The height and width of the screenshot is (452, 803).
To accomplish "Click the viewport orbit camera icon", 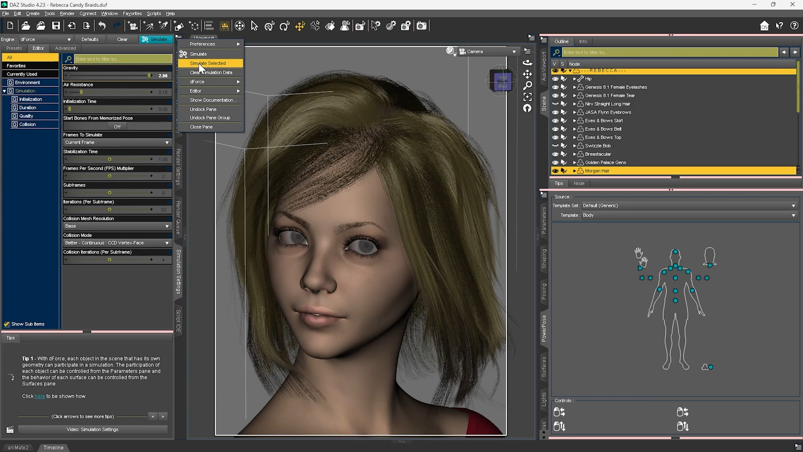I will coord(527,63).
